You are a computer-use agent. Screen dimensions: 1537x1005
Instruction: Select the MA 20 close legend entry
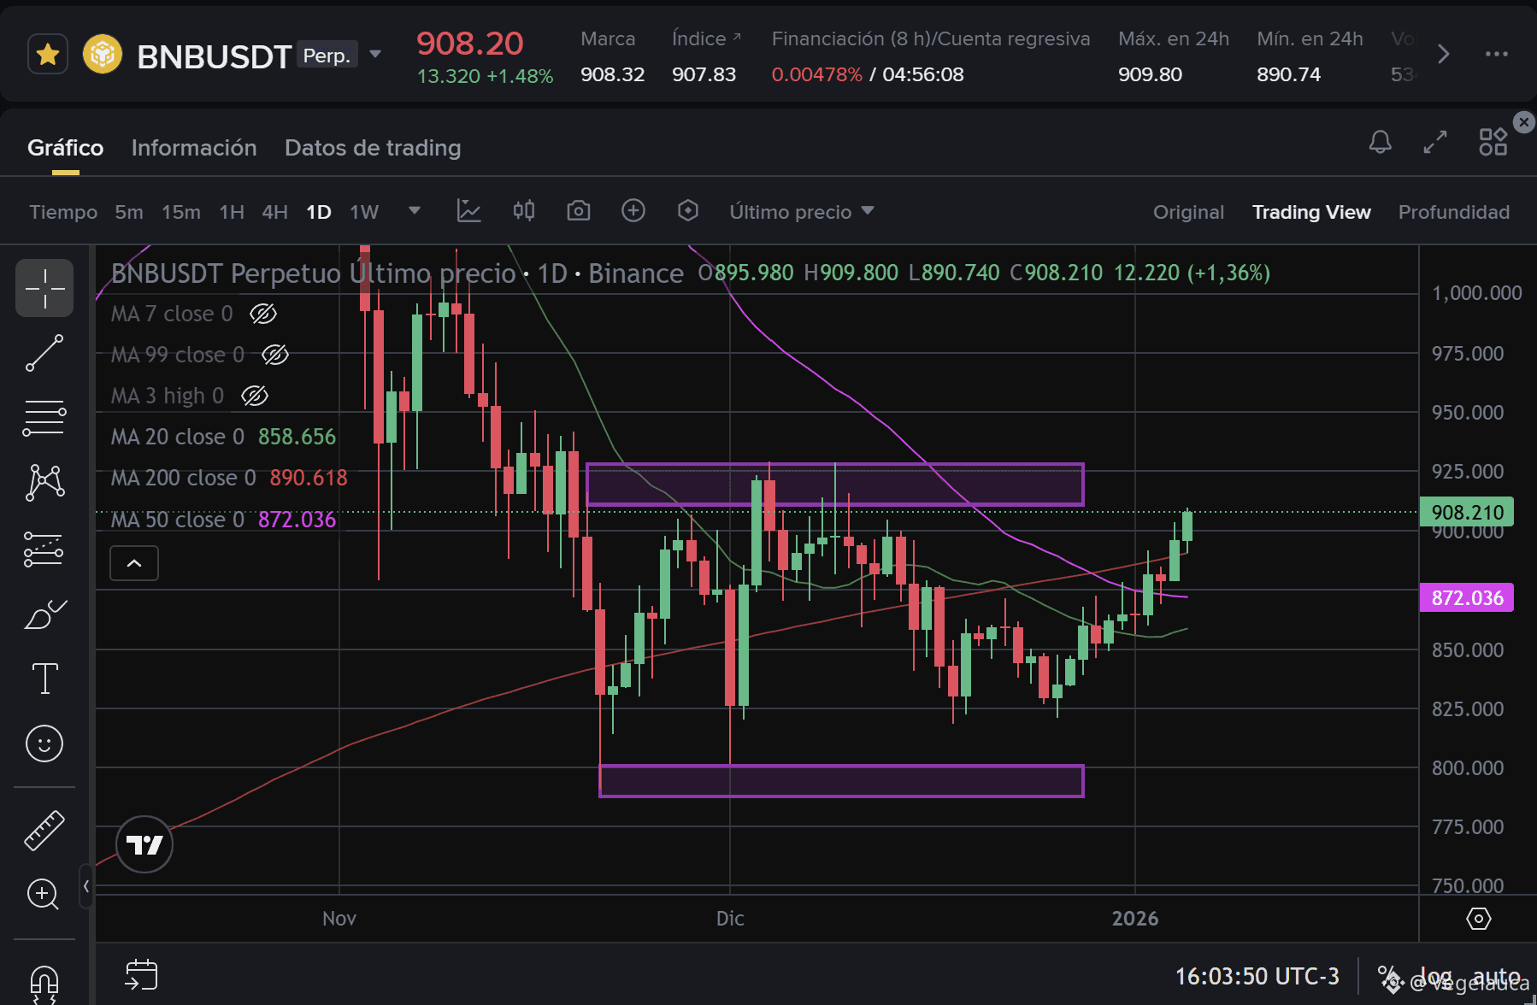(x=223, y=437)
